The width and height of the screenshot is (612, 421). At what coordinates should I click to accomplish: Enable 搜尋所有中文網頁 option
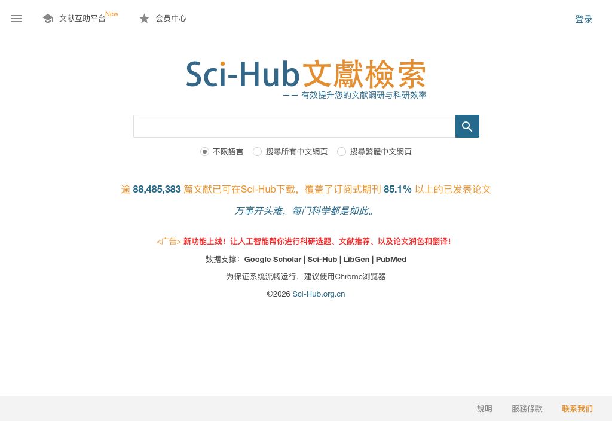tap(257, 151)
